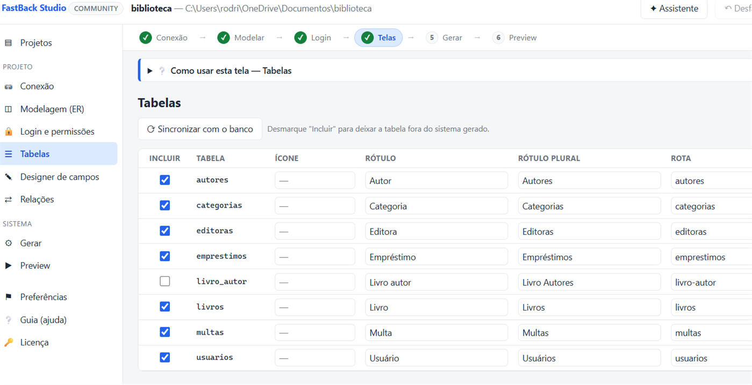This screenshot has width=752, height=385.
Task: Click the key icon beside Licença
Action: [x=8, y=343]
